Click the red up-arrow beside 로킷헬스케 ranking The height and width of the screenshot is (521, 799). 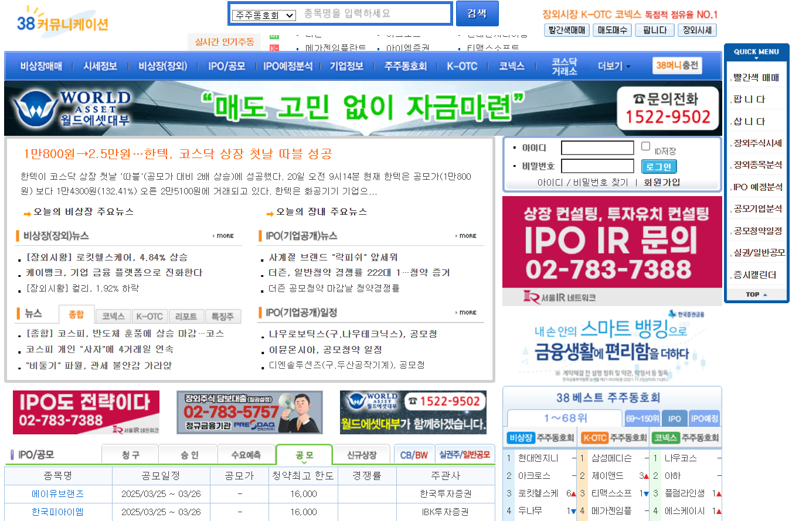(x=573, y=493)
